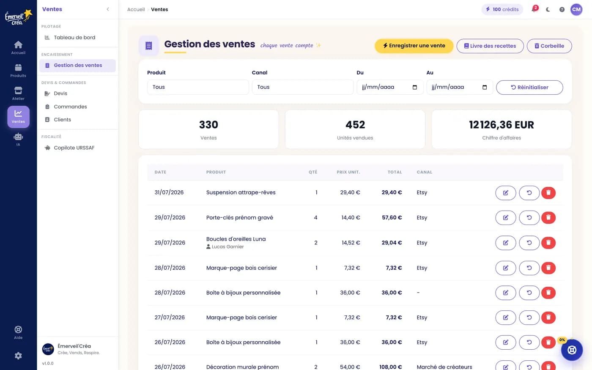Open Accueil in the left navigation rail

[18, 48]
